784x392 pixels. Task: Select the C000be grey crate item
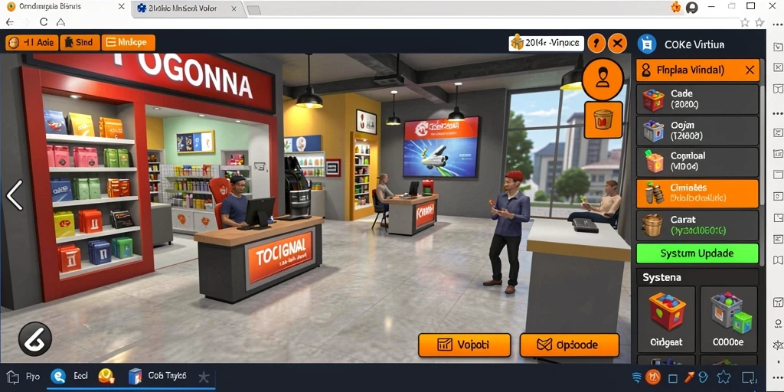(728, 319)
